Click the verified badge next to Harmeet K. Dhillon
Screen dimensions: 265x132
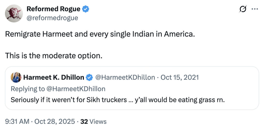pyautogui.click(x=90, y=77)
